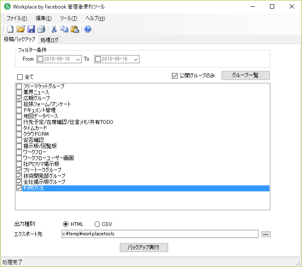302x267 pixels.
Task: Click the 出力種別 label
Action: (25, 224)
